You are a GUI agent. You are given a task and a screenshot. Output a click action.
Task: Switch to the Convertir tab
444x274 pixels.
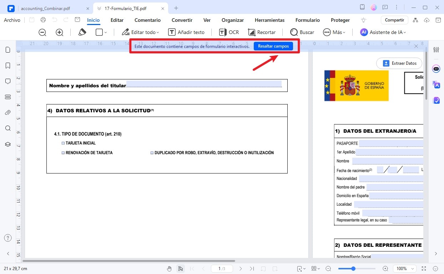click(182, 20)
